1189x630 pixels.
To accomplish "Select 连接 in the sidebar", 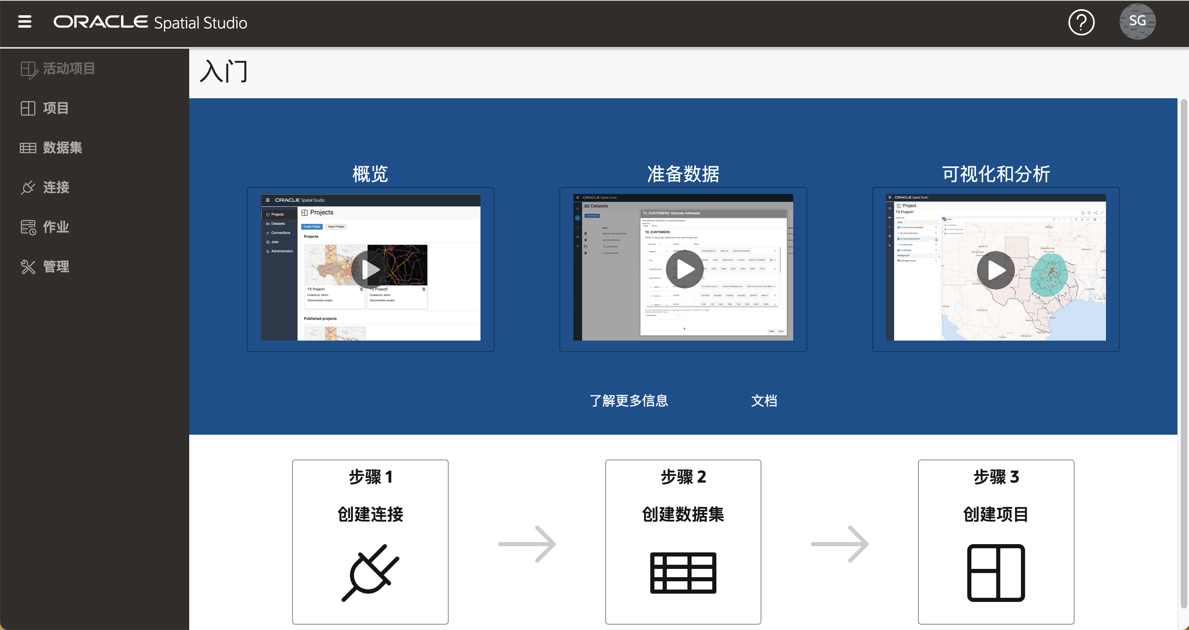I will pos(56,187).
